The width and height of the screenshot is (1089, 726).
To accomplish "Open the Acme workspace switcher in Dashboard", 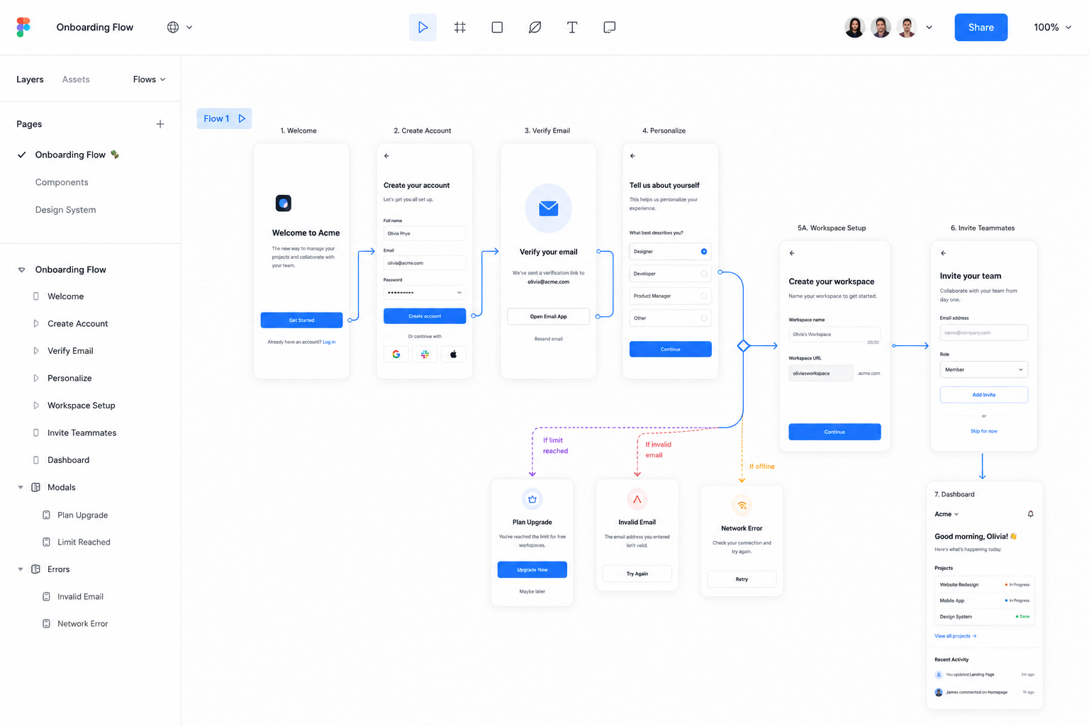I will click(x=946, y=514).
